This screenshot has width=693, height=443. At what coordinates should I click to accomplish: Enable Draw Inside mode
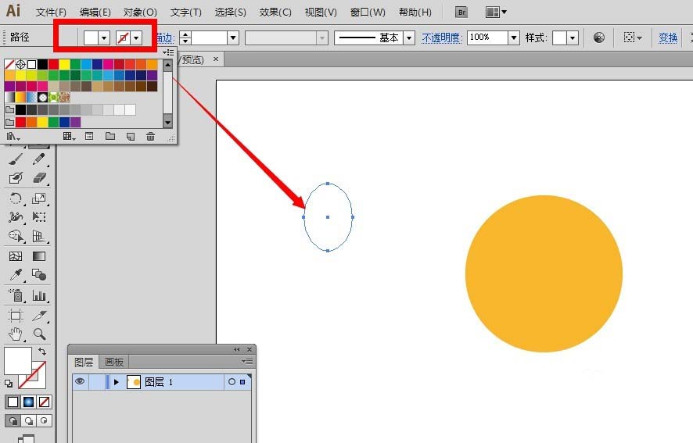click(x=44, y=420)
